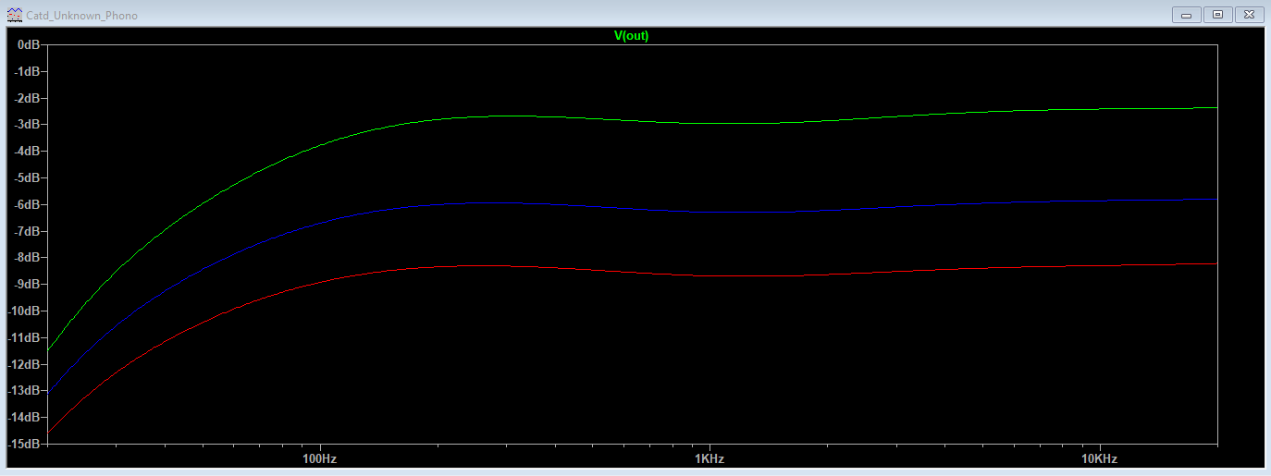1271x476 pixels.
Task: Click the -5dB axis label
Action: [27, 177]
